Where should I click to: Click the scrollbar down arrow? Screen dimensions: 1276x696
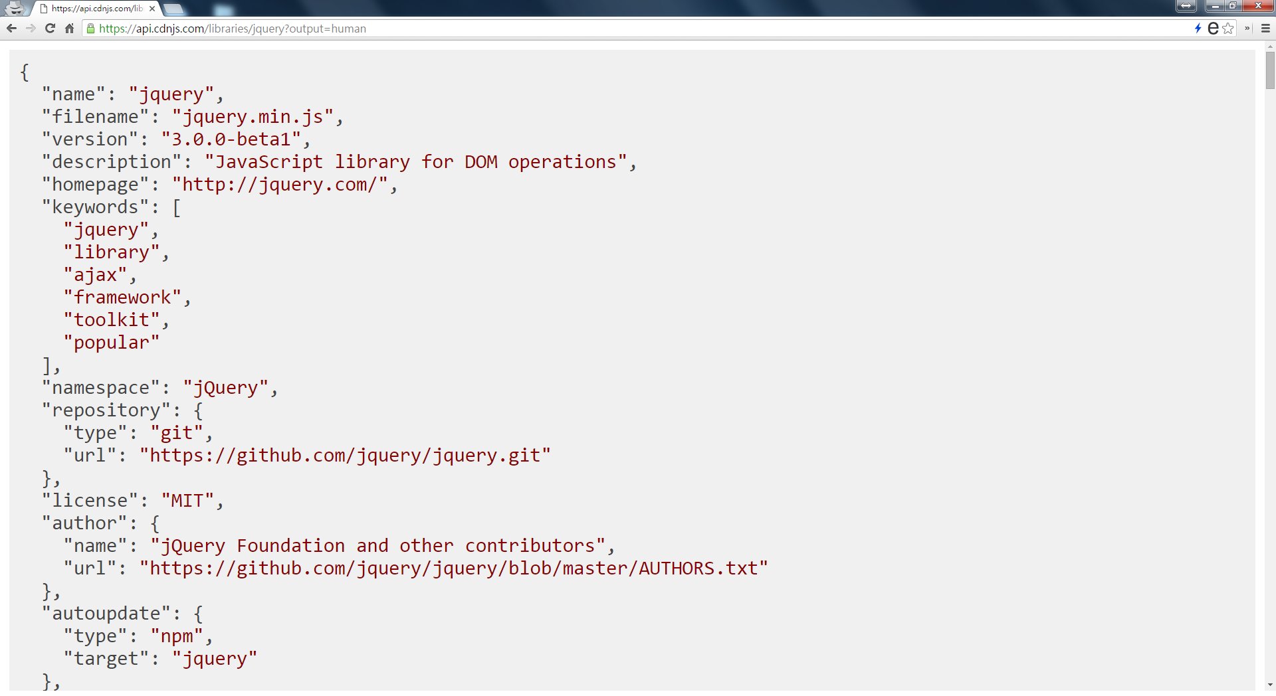coord(1270,685)
